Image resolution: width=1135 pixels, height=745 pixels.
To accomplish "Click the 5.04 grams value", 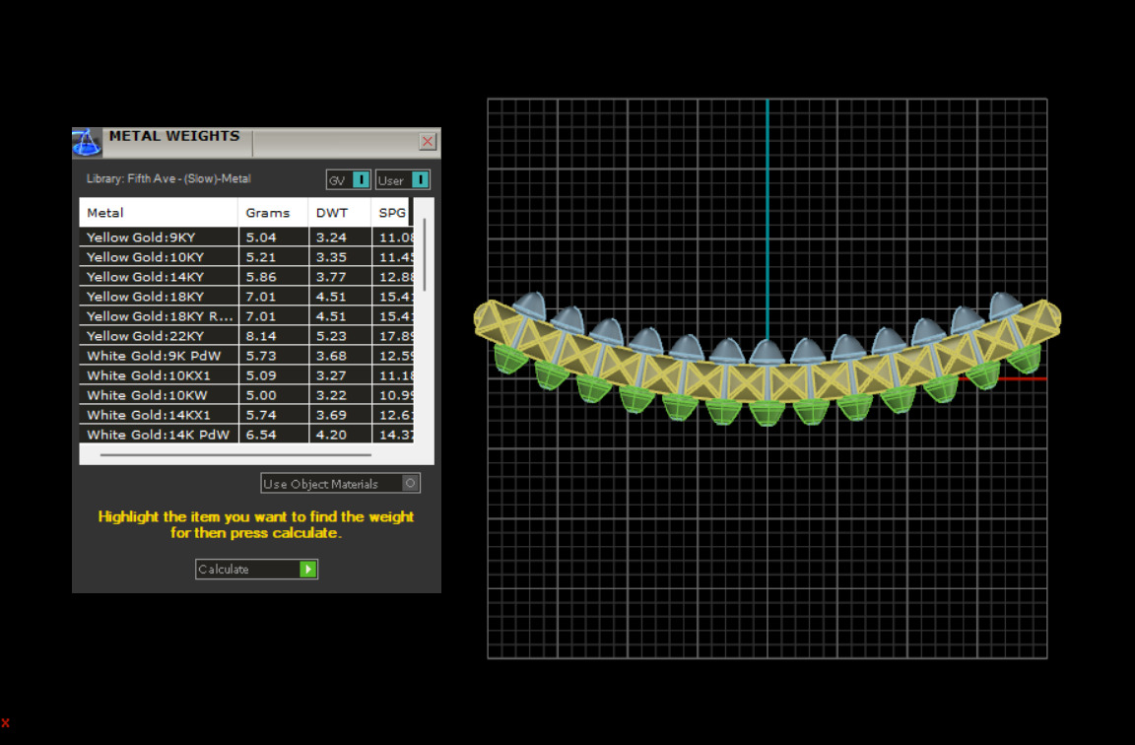I will pyautogui.click(x=261, y=237).
